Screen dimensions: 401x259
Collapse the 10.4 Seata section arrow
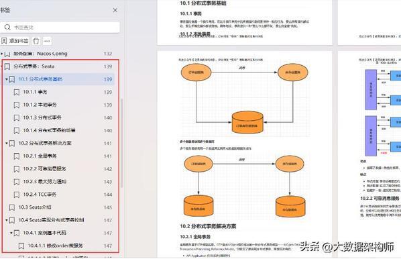coord(7,220)
